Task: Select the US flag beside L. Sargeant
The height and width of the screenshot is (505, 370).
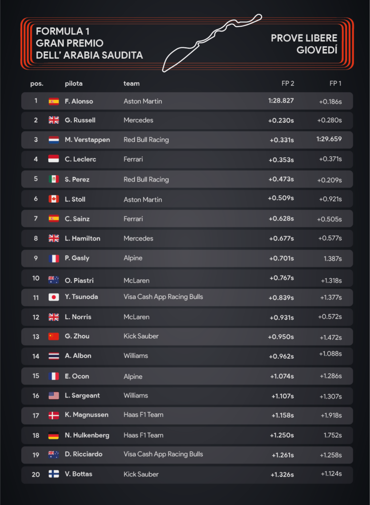Action: pos(54,396)
